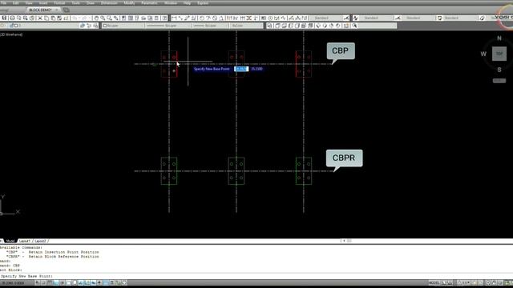Click the Zoom Previous icon
This screenshot has width=513, height=288.
115,18
